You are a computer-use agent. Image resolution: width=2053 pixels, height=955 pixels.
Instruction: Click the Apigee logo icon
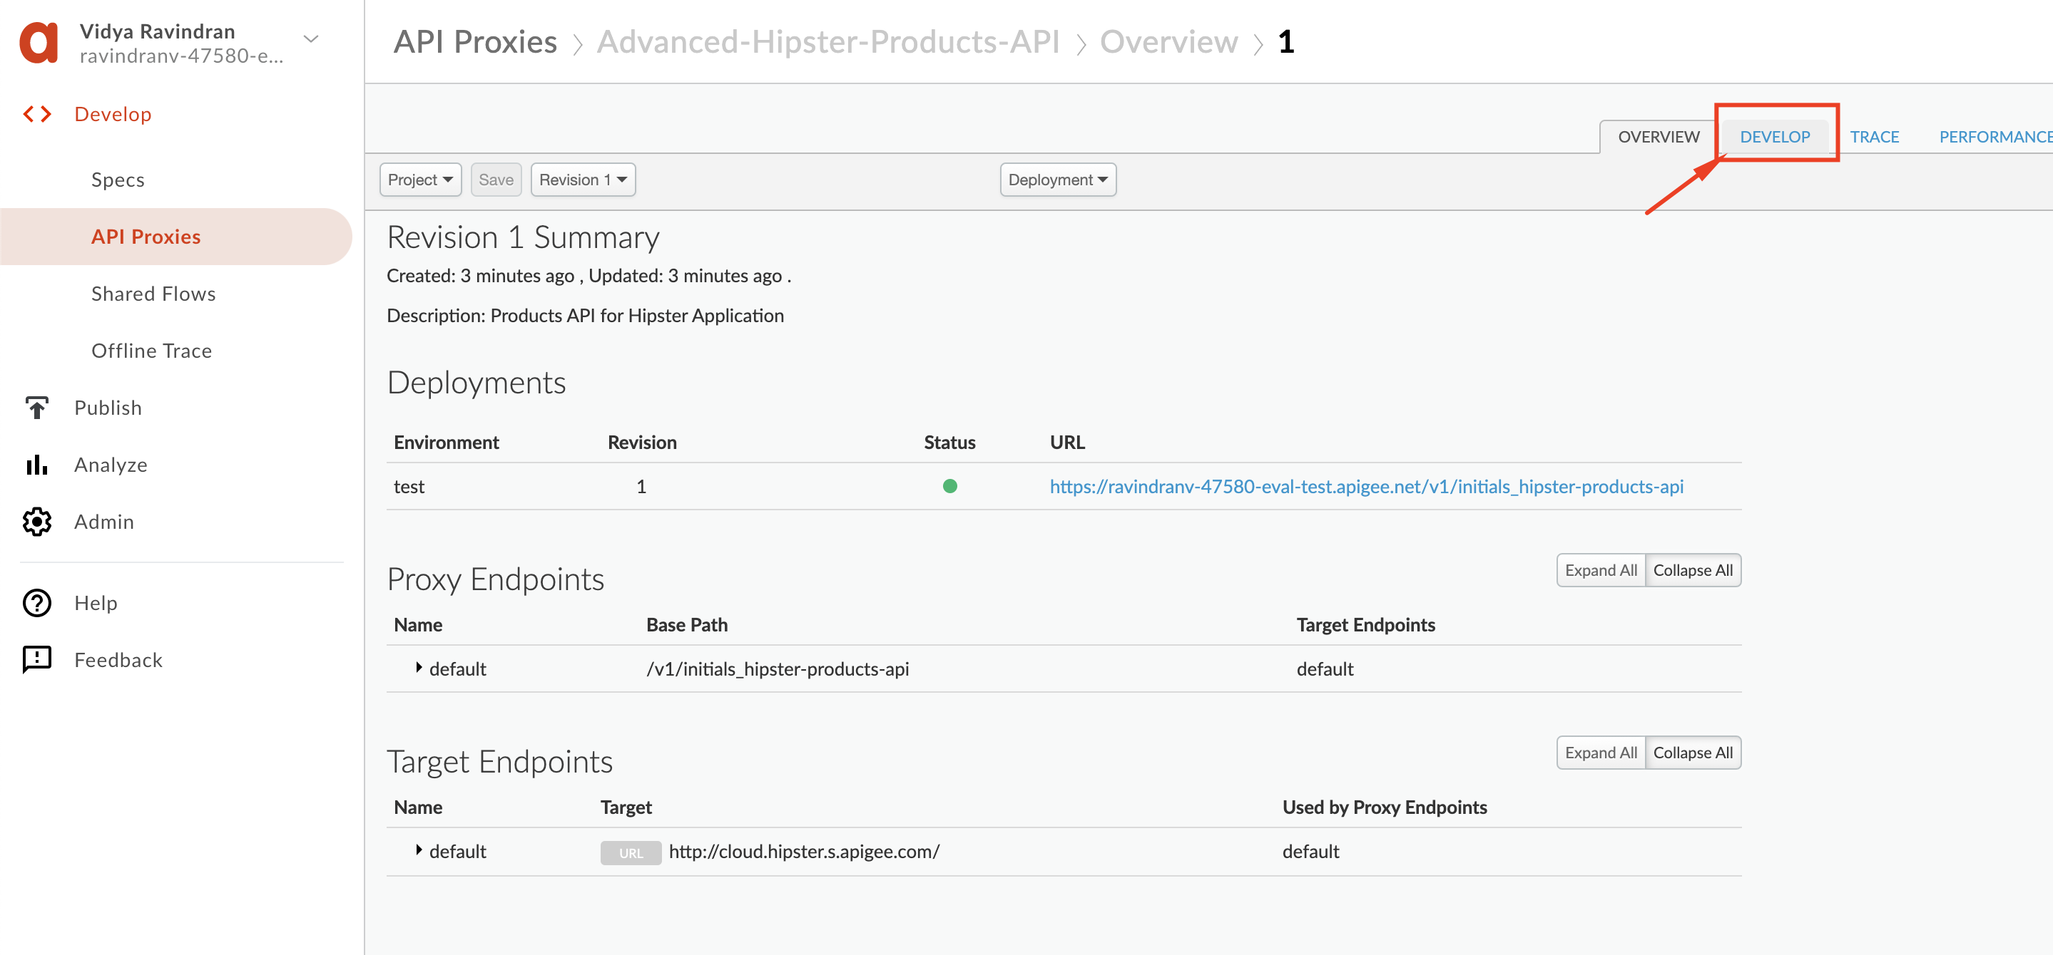39,42
